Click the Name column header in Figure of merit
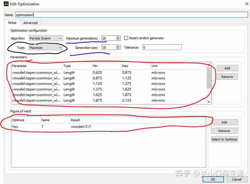The image size is (250, 184). pyautogui.click(x=55, y=120)
